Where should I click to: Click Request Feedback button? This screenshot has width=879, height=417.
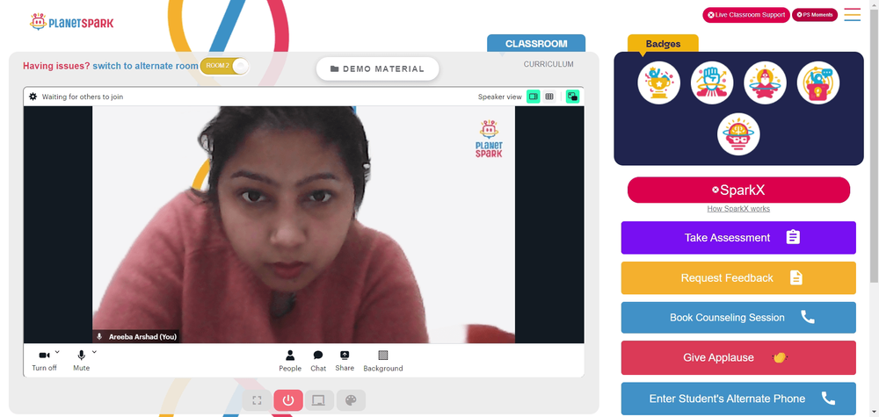coord(738,277)
